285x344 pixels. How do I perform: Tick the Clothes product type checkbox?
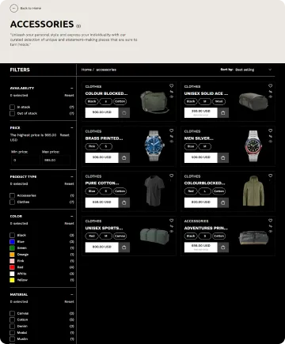(12, 202)
